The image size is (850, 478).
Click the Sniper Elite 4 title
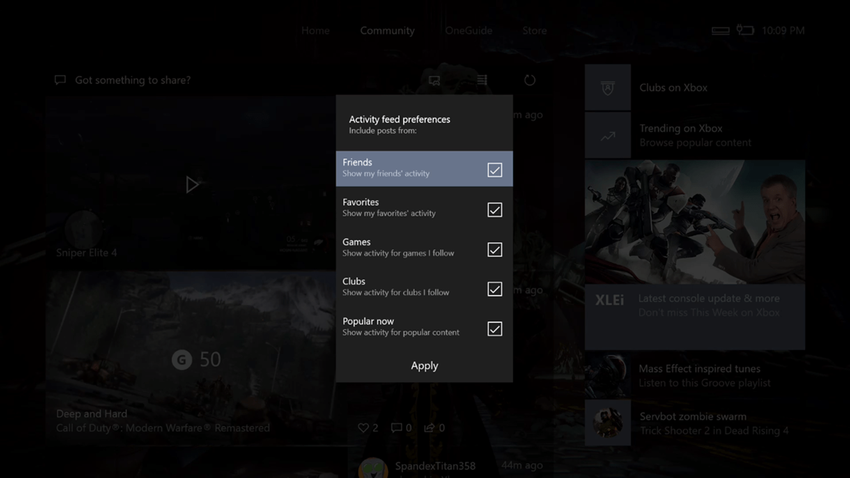pos(87,252)
